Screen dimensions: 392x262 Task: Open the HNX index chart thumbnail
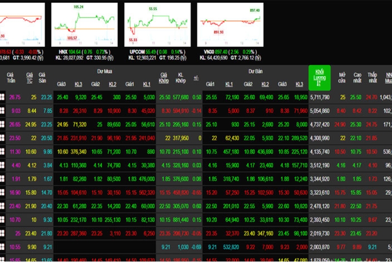coord(84,25)
